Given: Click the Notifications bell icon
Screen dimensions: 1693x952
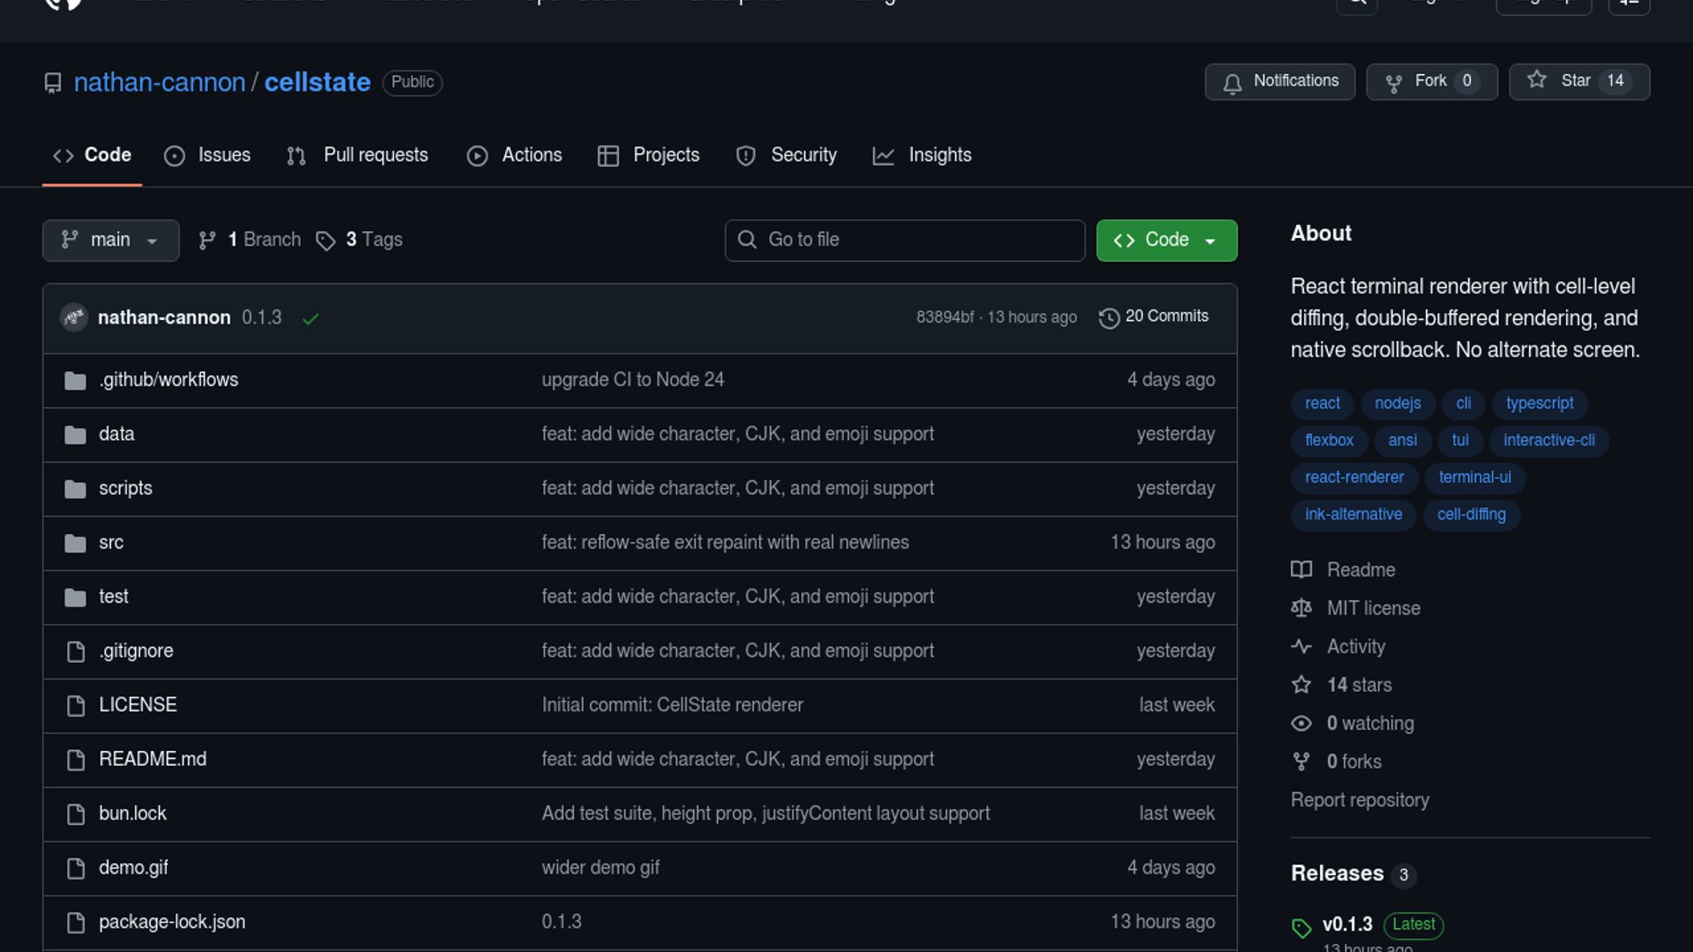Looking at the screenshot, I should click(x=1232, y=83).
